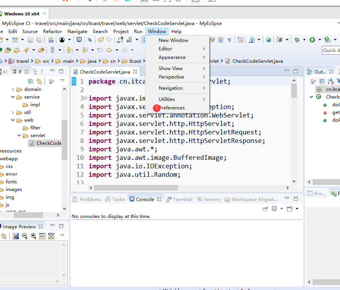
Task: Click the color palette grid icon
Action: [x=240, y=40]
